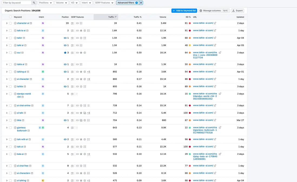297x182 pixels.
Task: Check the checkbox on the 'character ai' row
Action: pyautogui.click(x=10, y=23)
